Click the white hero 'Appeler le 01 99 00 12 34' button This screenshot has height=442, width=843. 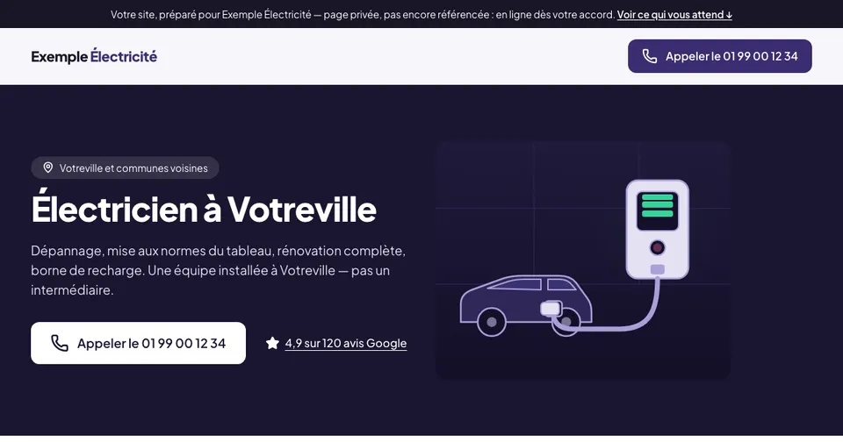tap(138, 343)
